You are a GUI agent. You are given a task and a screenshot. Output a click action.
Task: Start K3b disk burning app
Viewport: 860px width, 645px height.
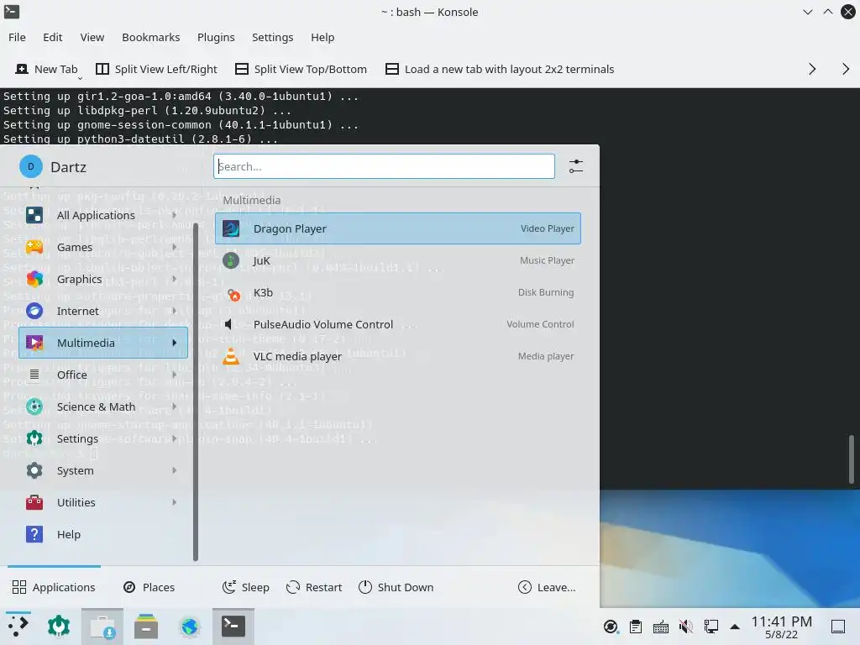click(x=397, y=292)
